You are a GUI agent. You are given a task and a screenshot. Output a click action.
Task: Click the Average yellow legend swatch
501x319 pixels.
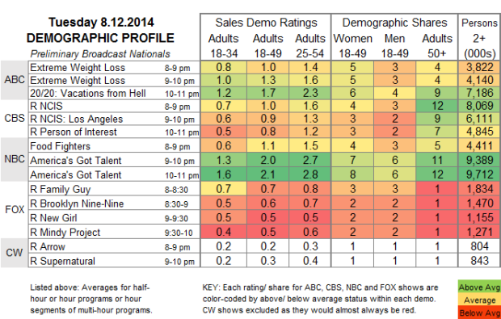click(x=480, y=300)
